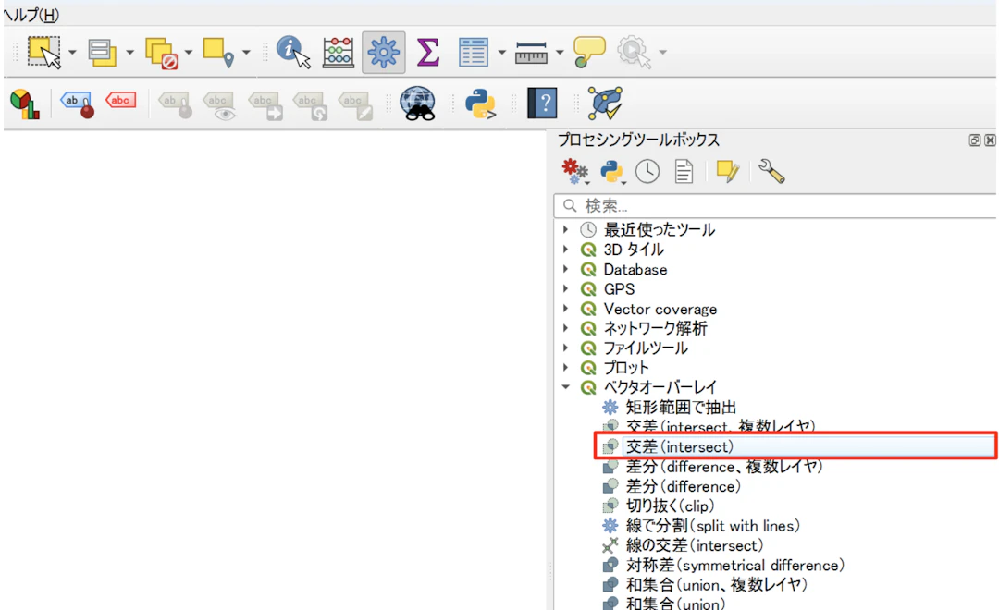Click select features by value icon
Image resolution: width=999 pixels, height=610 pixels.
coord(102,52)
